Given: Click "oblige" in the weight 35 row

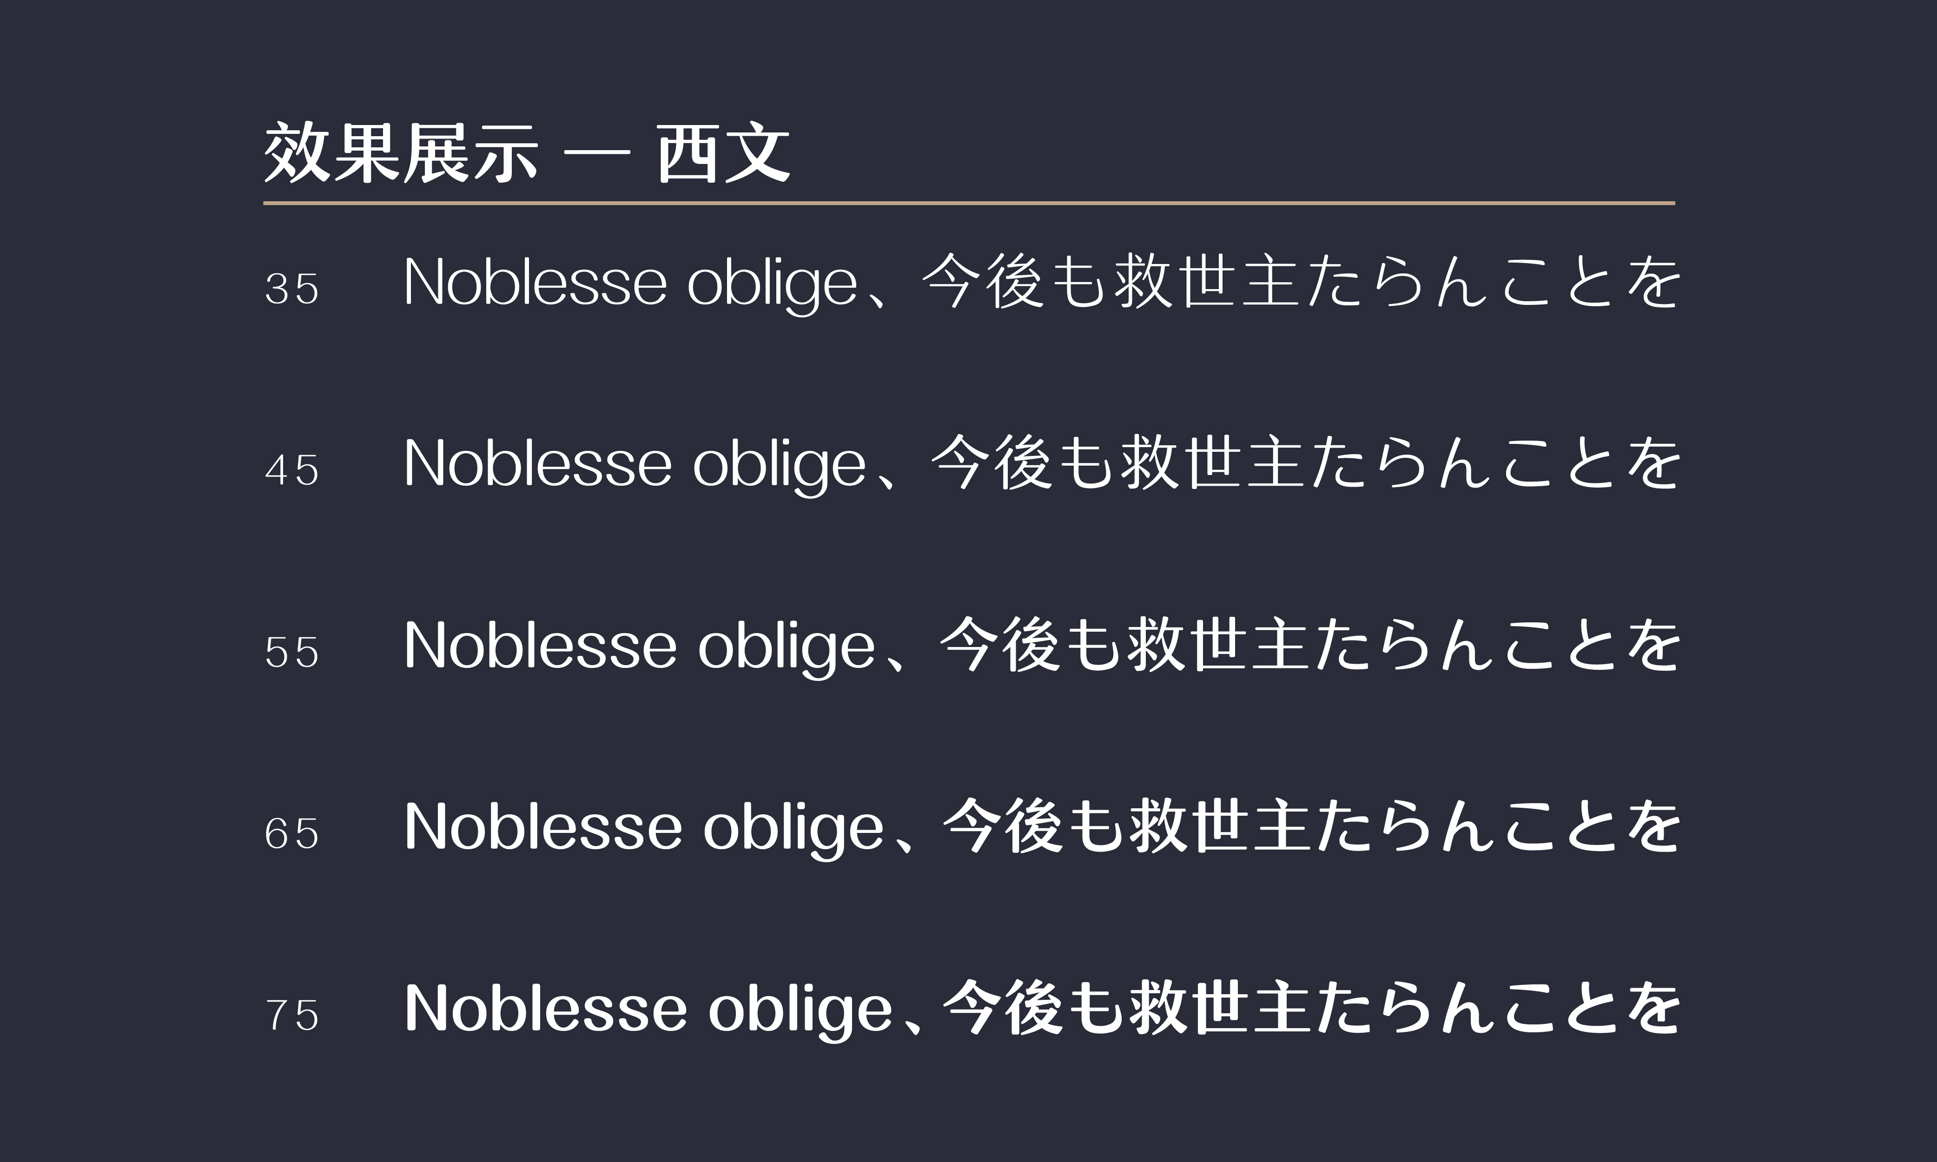Looking at the screenshot, I should point(772,284).
